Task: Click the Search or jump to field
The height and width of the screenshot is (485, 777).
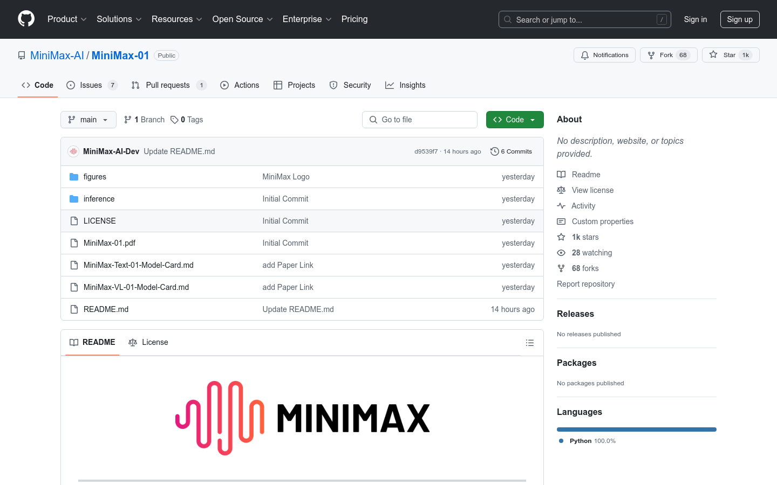Action: tap(585, 19)
